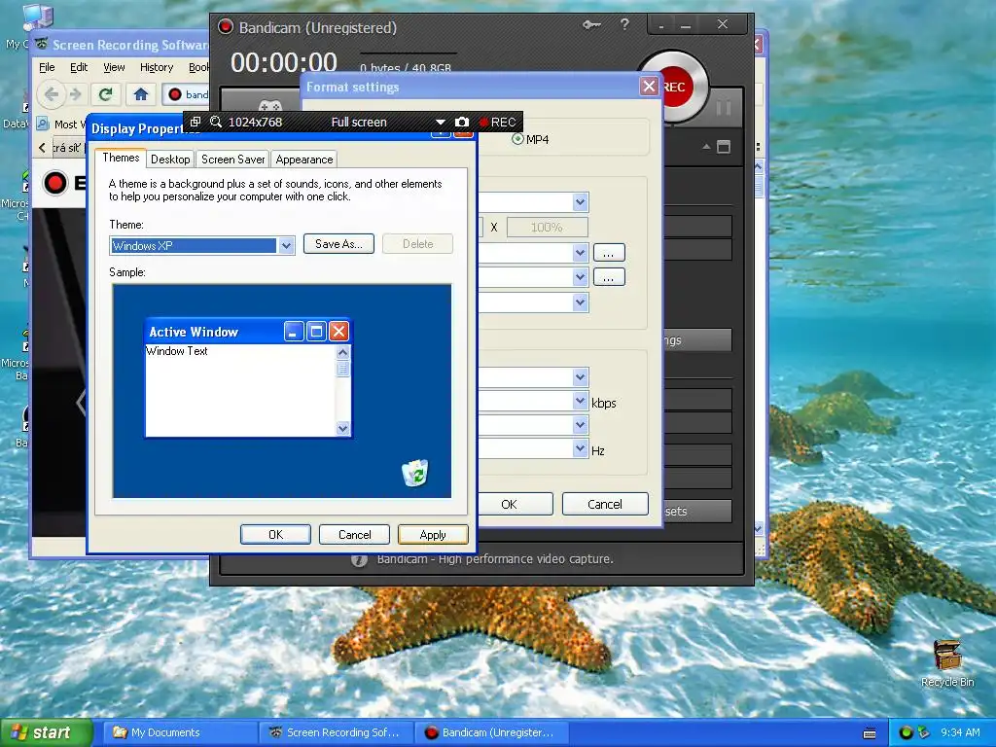Click window-select icon on capture bar

tap(196, 122)
